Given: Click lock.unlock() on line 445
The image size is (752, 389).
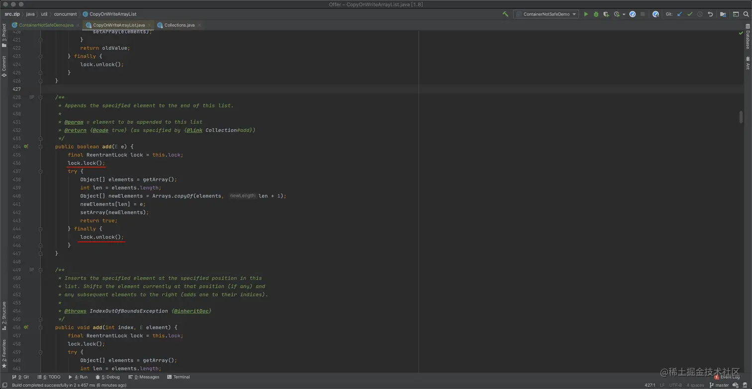Looking at the screenshot, I should [102, 237].
